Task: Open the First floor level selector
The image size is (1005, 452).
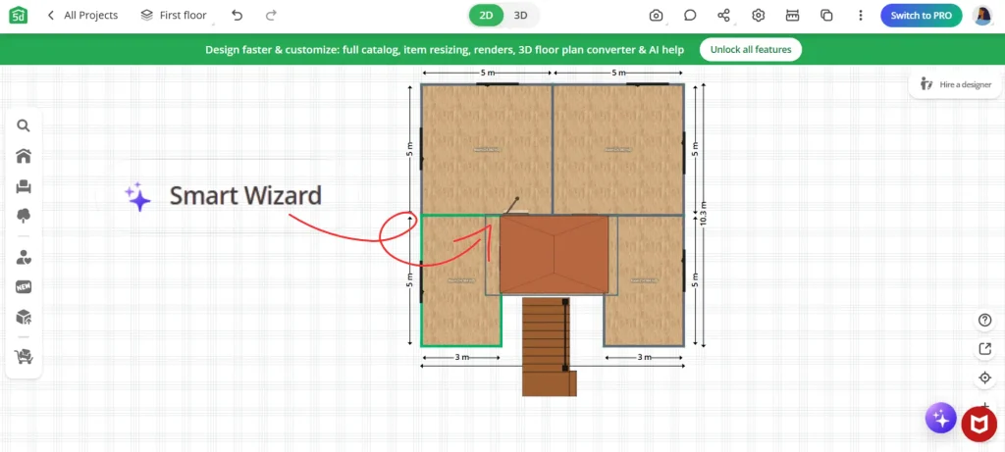Action: tap(174, 16)
